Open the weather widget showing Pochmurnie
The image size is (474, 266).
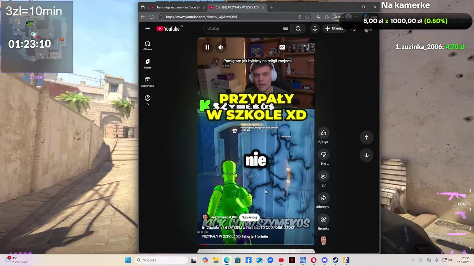click(x=16, y=260)
